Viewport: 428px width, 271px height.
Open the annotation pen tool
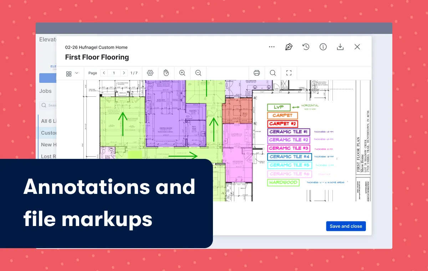click(289, 47)
